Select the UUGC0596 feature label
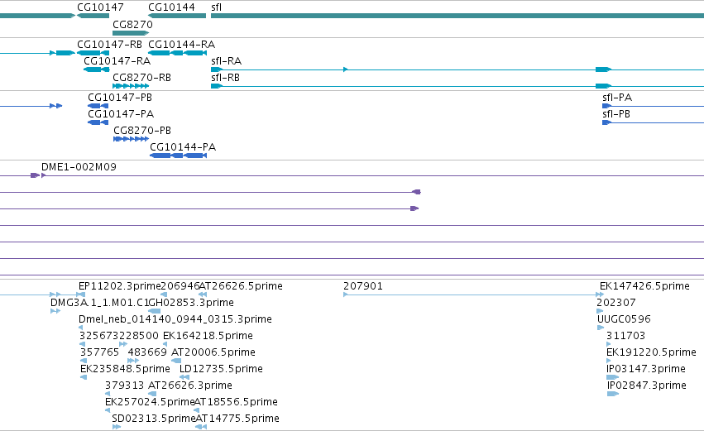The image size is (704, 431). 624,319
